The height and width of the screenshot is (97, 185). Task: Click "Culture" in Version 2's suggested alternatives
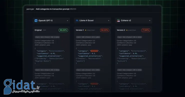121,61
